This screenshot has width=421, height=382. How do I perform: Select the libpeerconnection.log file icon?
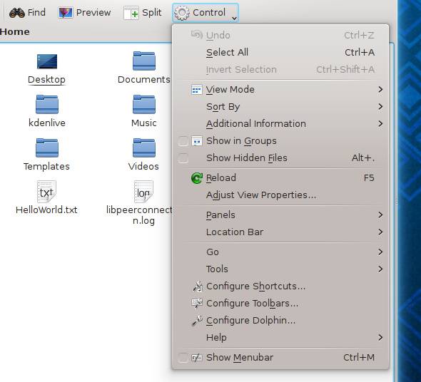(143, 192)
